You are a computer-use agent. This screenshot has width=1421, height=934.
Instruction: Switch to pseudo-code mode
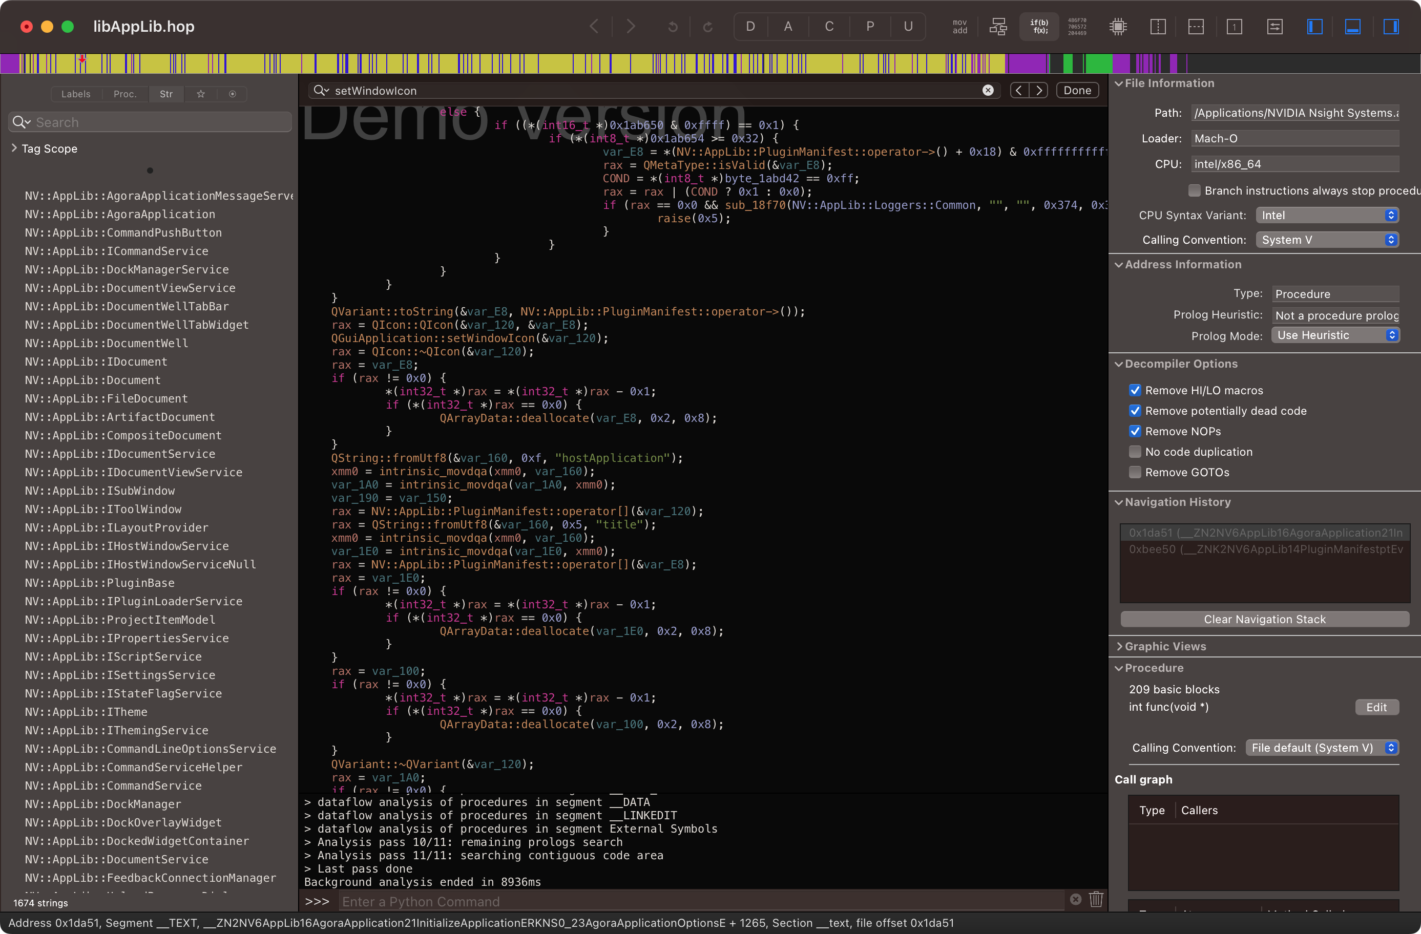[x=1039, y=26]
